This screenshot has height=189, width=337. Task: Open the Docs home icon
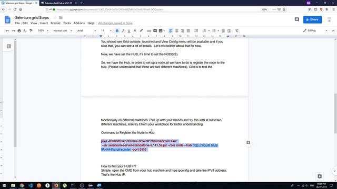[7, 20]
